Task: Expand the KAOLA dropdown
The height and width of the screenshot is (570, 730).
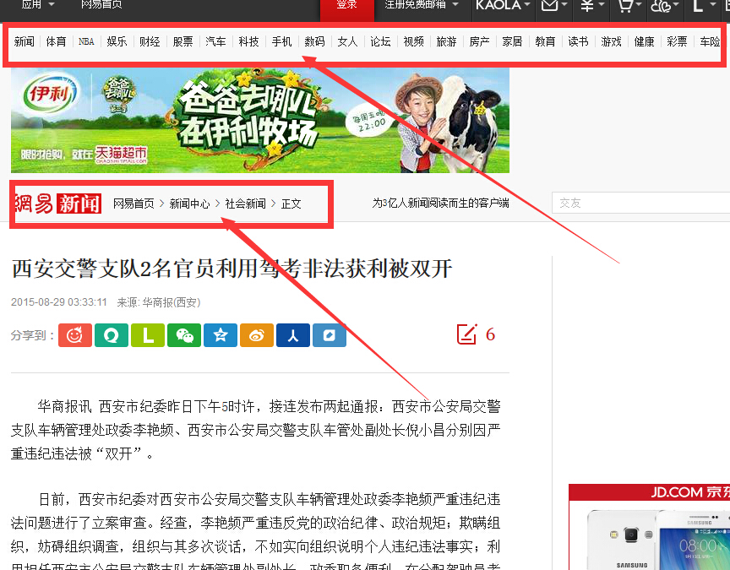Action: point(503,5)
